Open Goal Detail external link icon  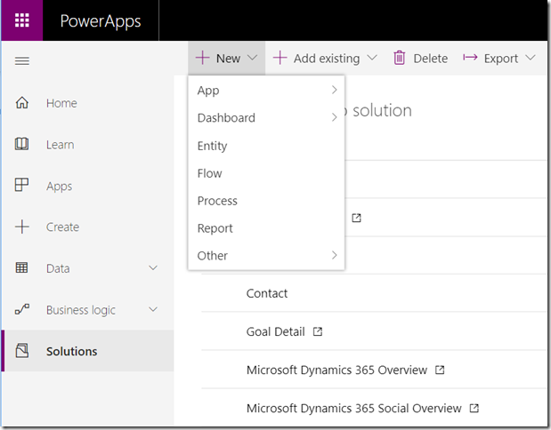click(x=318, y=331)
